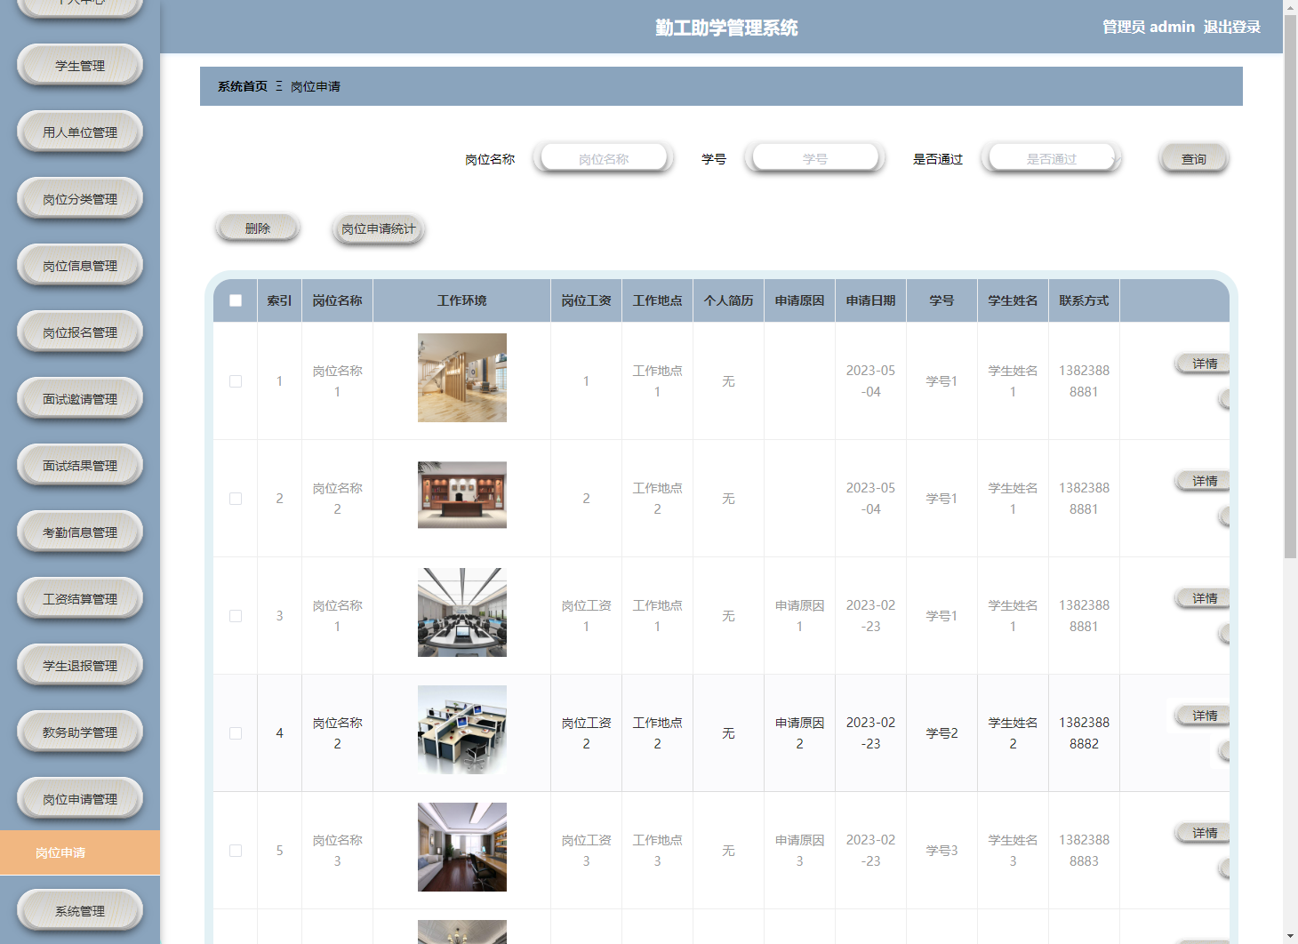The image size is (1298, 944).
Task: Click the 查询 button
Action: click(x=1194, y=158)
